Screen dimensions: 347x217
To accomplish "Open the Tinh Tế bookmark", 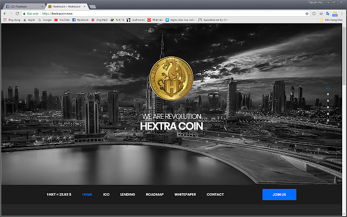I will pyautogui.click(x=118, y=20).
